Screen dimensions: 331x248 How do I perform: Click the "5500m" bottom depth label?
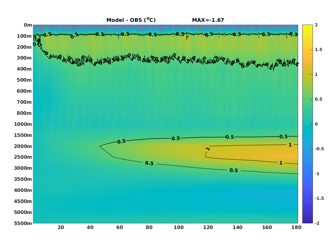(x=23, y=223)
